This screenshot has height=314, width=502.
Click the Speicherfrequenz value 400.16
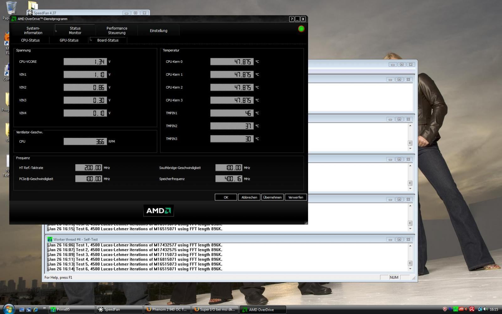229,179
